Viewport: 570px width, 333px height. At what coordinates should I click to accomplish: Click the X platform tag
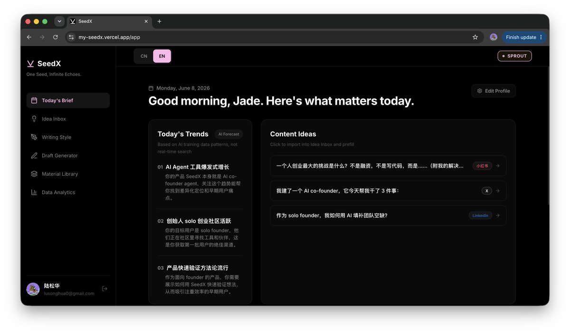click(486, 190)
